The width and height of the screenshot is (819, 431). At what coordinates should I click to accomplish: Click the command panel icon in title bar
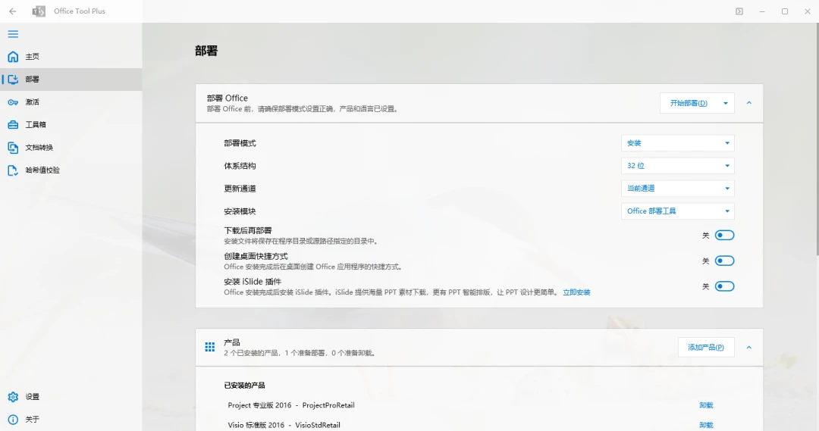click(x=739, y=11)
